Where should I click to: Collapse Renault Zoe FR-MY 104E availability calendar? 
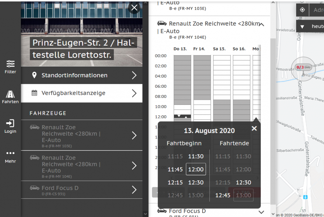261,25
